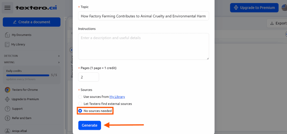The width and height of the screenshot is (287, 134).
Task: Click the Aniqa Afzal profile avatar
Action: 7,131
